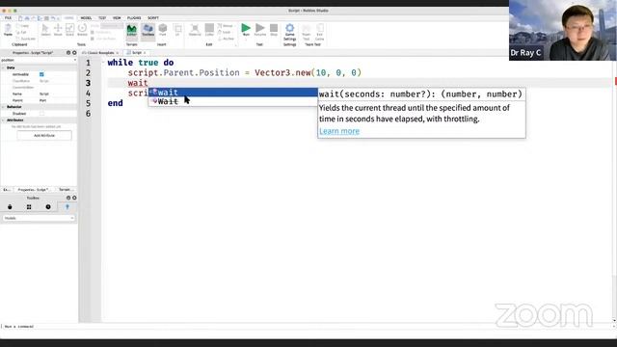This screenshot has width=617, height=347.
Task: Open the FILE menu
Action: [8, 18]
